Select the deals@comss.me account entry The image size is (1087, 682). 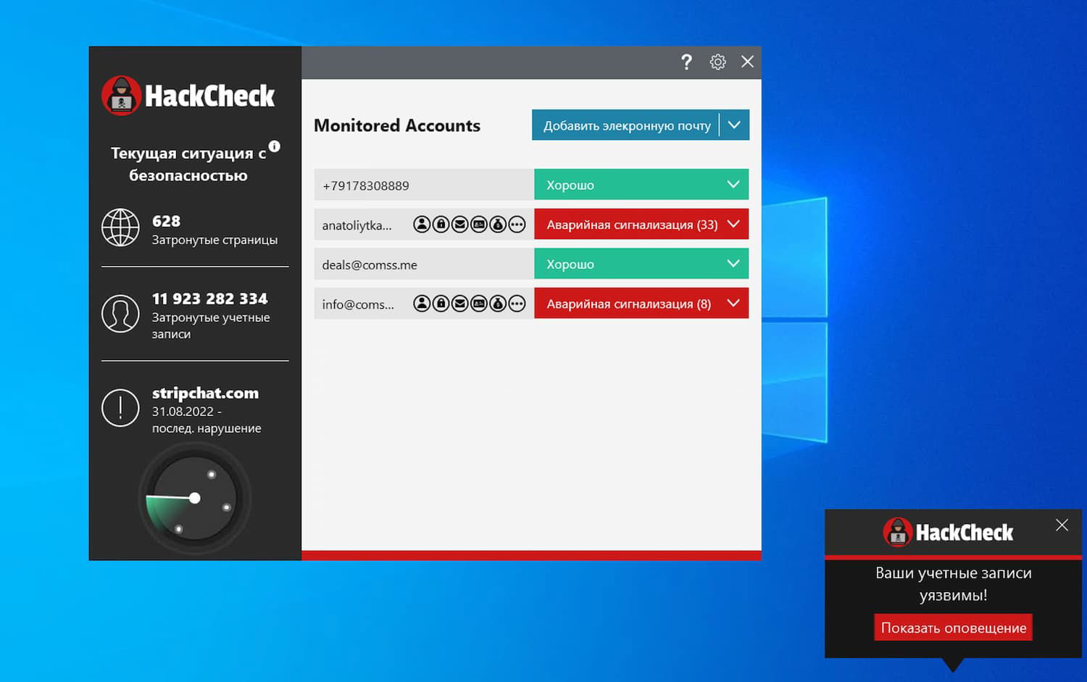tap(424, 265)
